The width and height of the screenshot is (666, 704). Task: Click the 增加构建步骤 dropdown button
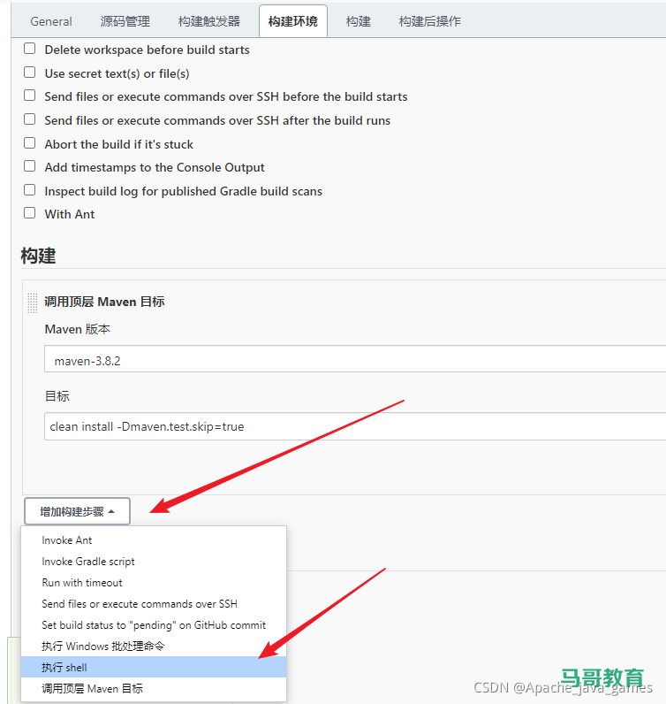point(77,511)
